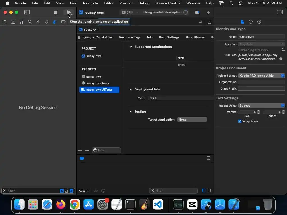Click the tvOS 16.4 deployment field
Image resolution: width=287 pixels, height=215 pixels.
pyautogui.click(x=181, y=98)
